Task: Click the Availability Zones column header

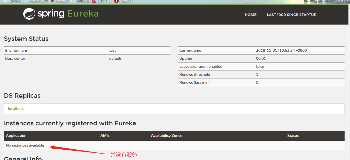Action: (167, 135)
